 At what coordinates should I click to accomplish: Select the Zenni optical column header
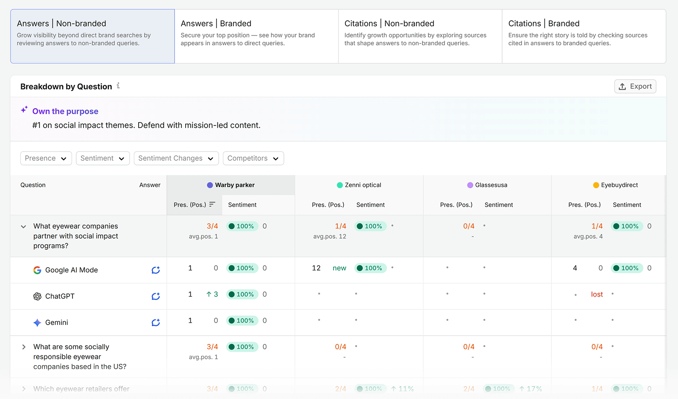[359, 185]
